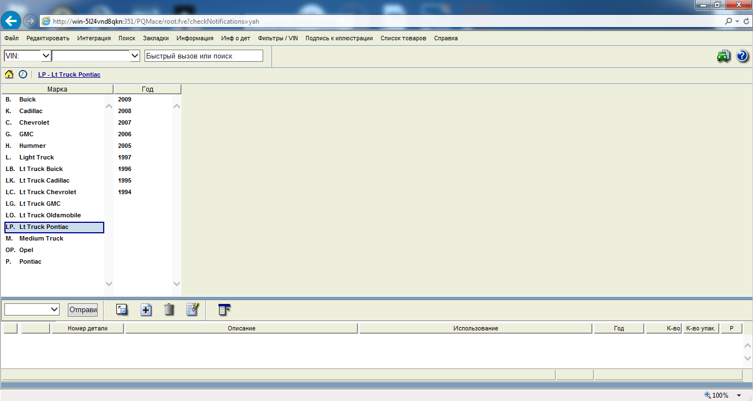Open the Список товаров menu
Viewport: 753px width, 401px height.
point(403,38)
